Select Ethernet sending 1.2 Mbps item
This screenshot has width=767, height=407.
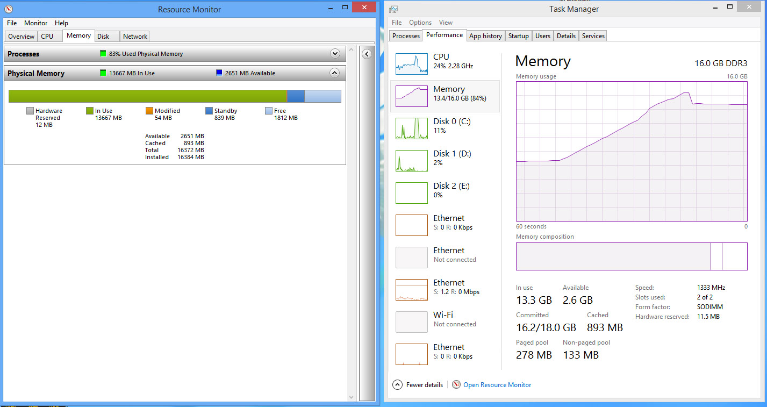click(x=445, y=289)
